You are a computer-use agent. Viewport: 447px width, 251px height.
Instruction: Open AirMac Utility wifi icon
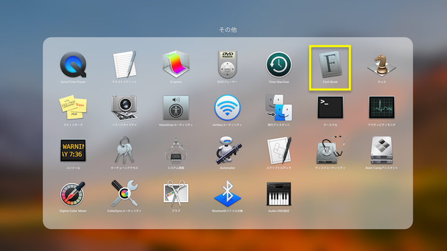coord(227,108)
